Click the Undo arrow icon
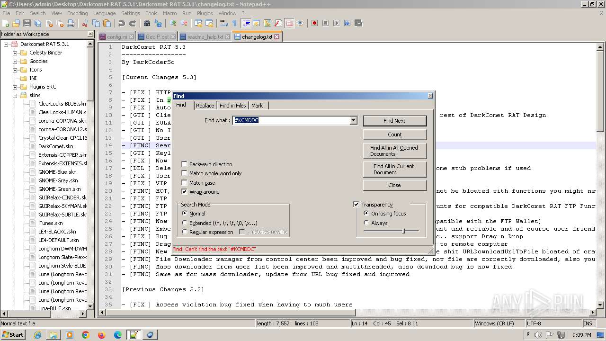This screenshot has height=341, width=606. [x=122, y=23]
